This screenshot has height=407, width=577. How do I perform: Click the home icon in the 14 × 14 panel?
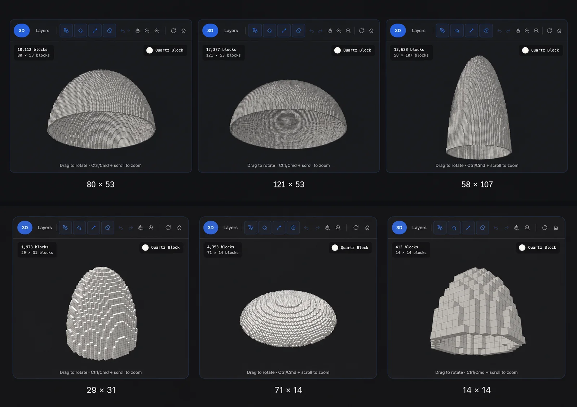[x=556, y=227]
